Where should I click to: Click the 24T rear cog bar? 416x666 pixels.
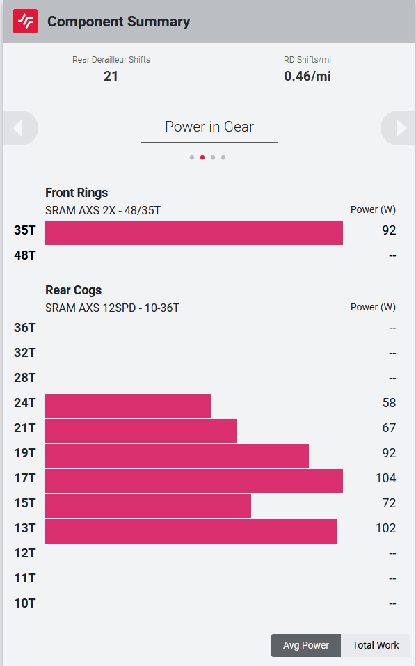(x=128, y=406)
